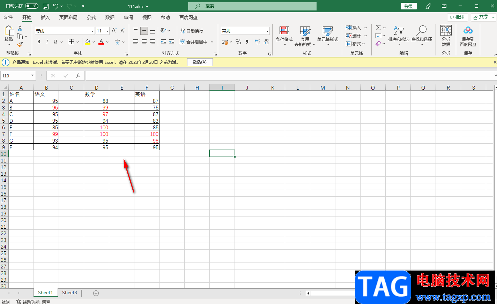Viewport: 497px width, 304px height.
Task: Click the Increase Indent icon
Action: [172, 42]
